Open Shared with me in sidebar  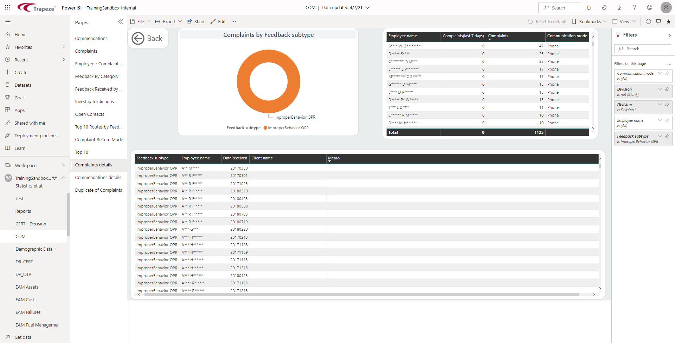(30, 123)
